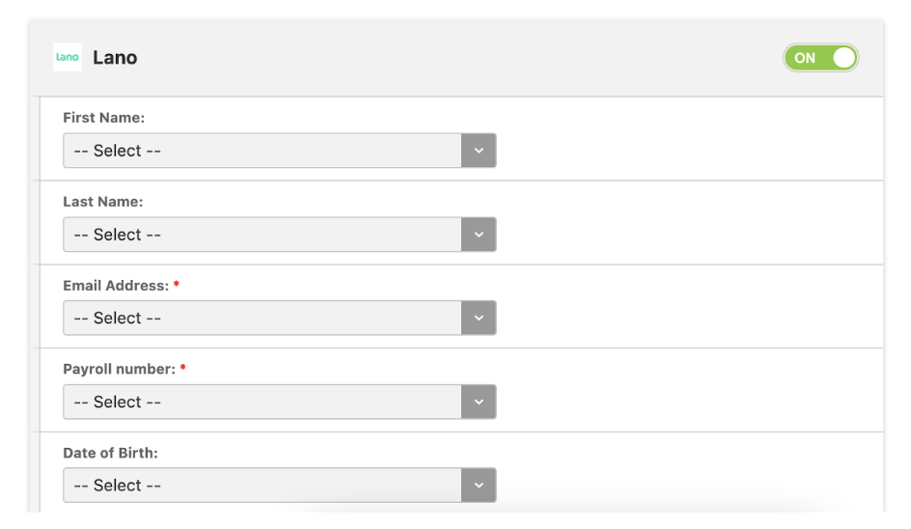Click the Email Address field label

point(116,286)
